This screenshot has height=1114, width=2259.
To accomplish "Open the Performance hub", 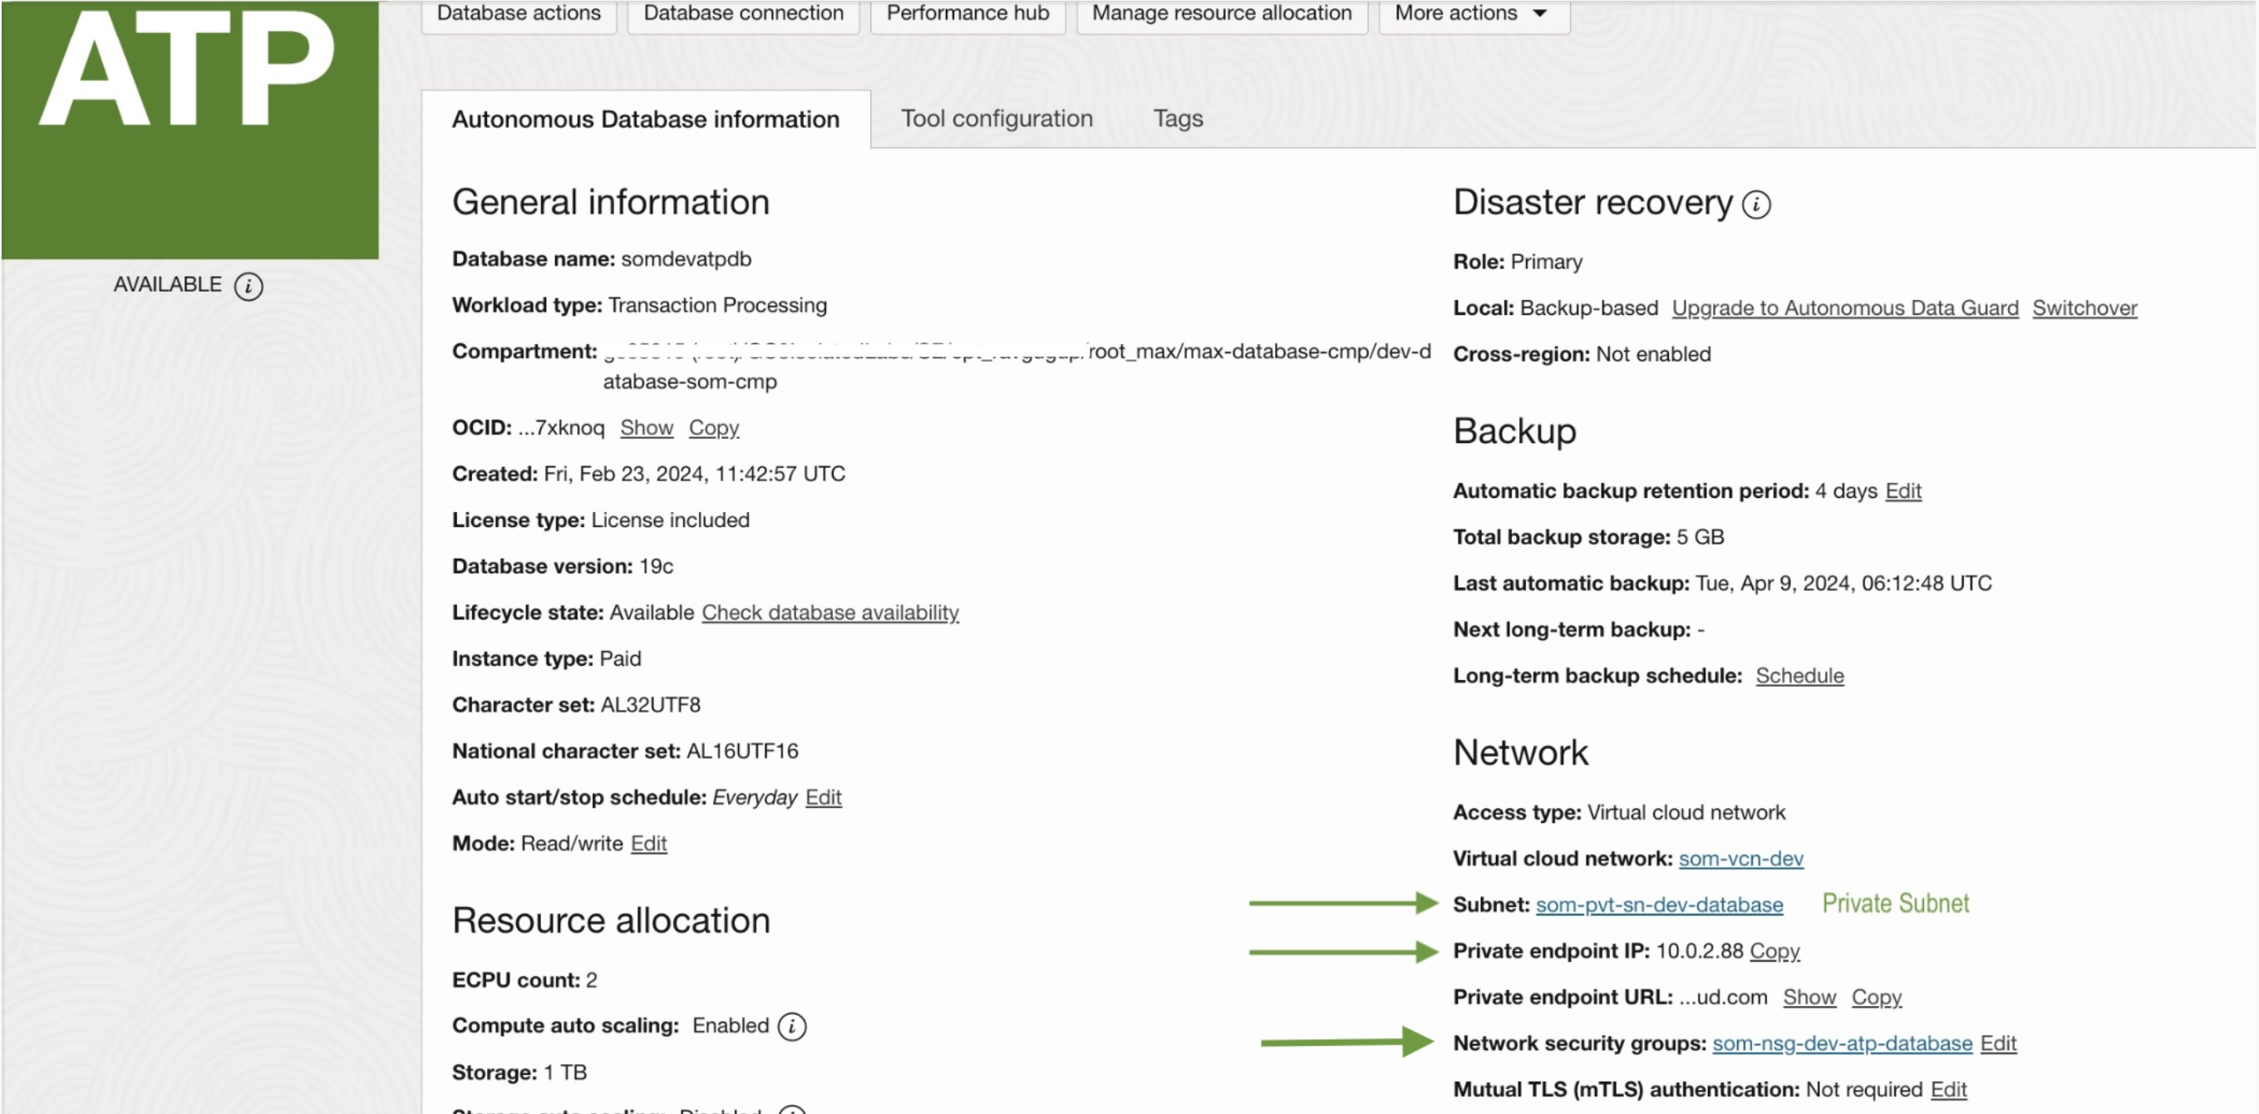I will (967, 13).
